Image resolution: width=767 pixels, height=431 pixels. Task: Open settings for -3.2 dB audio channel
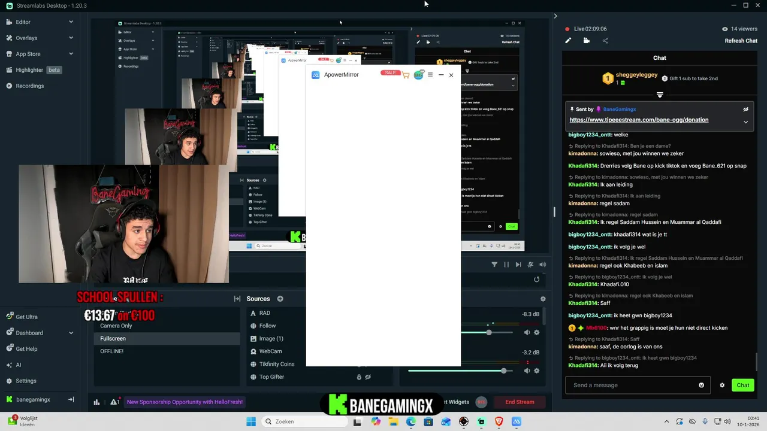coord(537,371)
